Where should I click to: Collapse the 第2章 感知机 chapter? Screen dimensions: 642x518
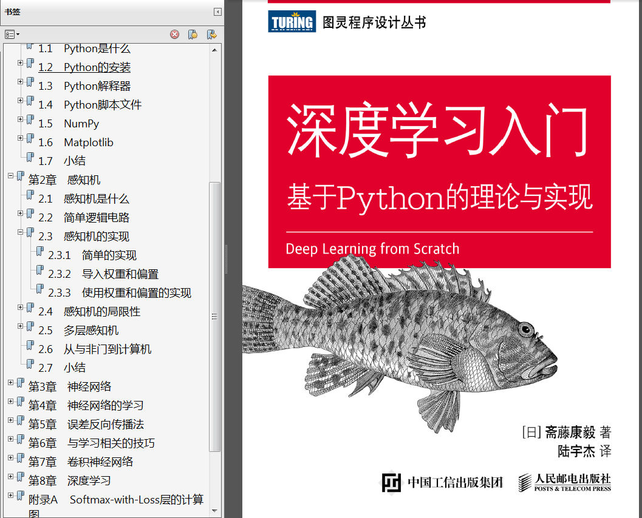(x=11, y=175)
